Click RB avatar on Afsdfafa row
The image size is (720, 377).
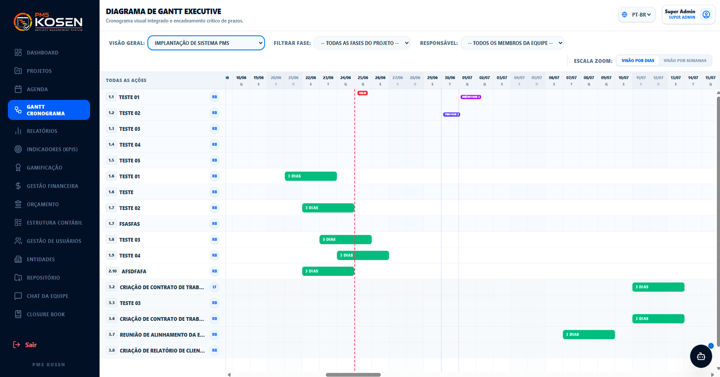pos(215,271)
